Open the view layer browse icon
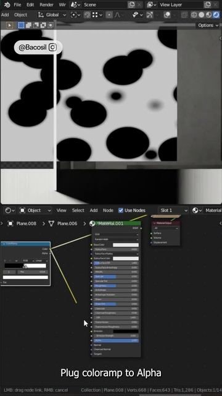Viewport: 222px width, 396px height. [152, 4]
